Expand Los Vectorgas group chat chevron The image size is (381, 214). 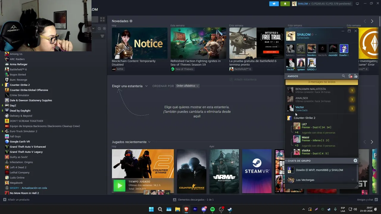(353, 180)
